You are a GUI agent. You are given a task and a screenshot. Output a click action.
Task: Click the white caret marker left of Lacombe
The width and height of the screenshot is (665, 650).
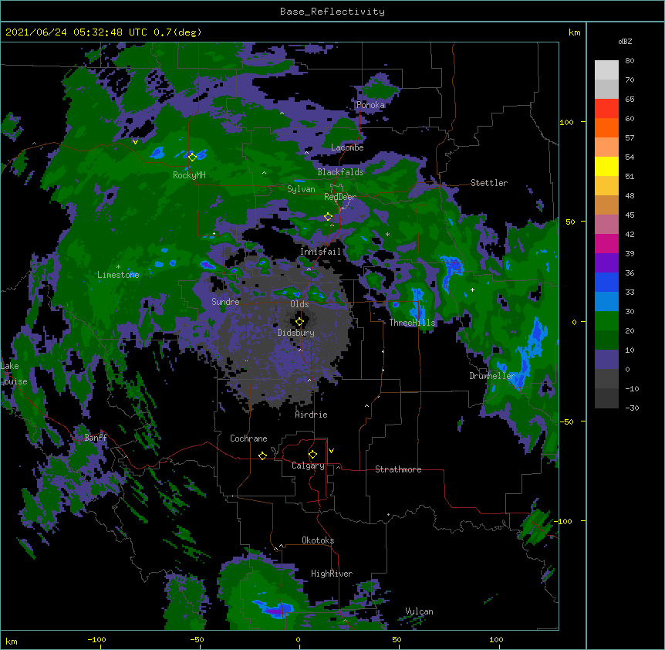pos(306,152)
